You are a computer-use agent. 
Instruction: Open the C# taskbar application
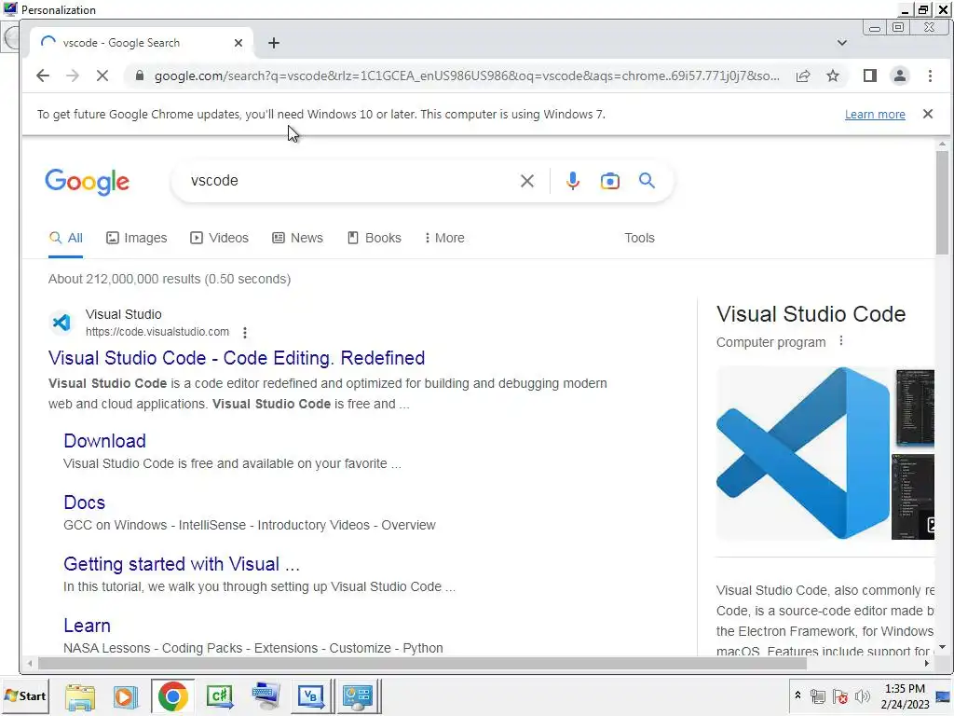220,696
